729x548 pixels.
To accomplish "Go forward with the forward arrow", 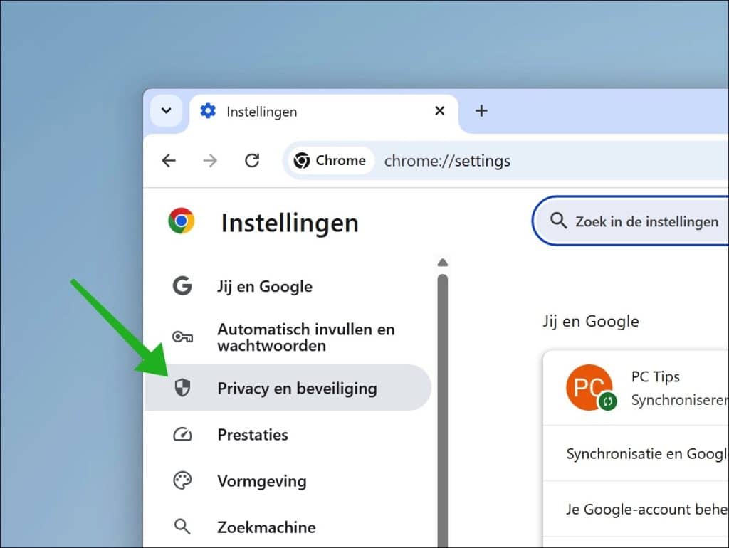I will 210,161.
